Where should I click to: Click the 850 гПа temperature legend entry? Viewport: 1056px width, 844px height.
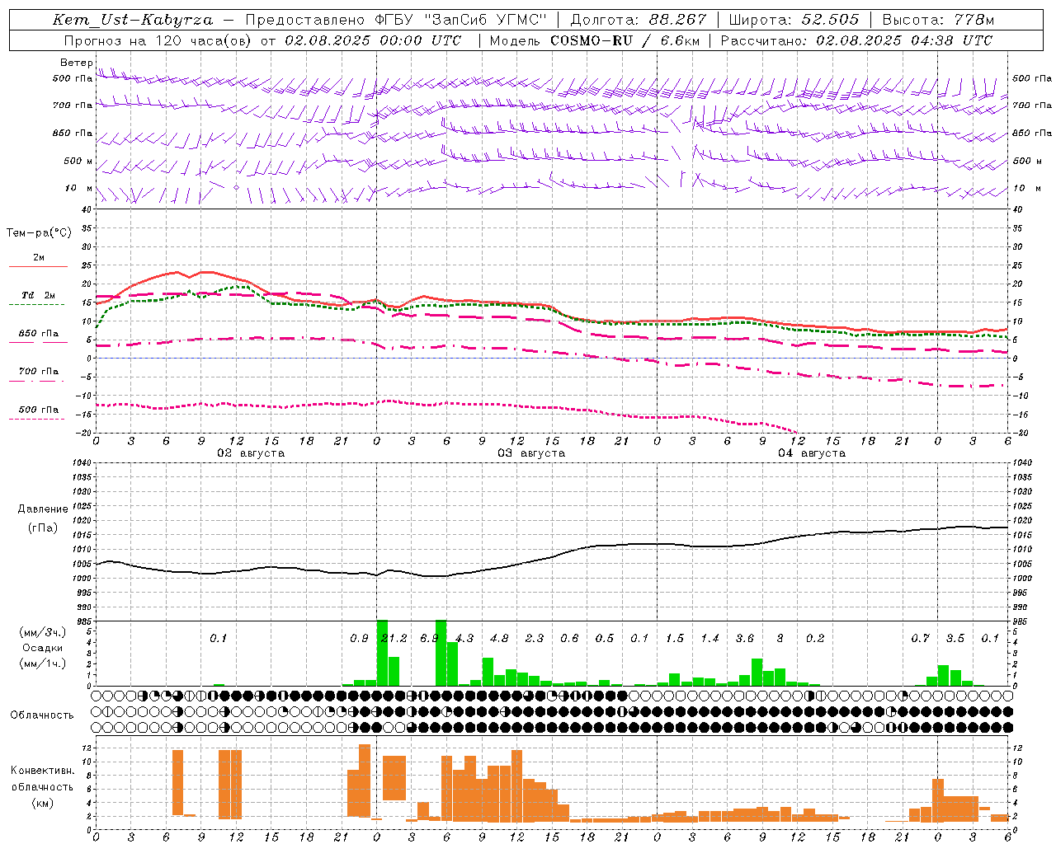point(38,334)
